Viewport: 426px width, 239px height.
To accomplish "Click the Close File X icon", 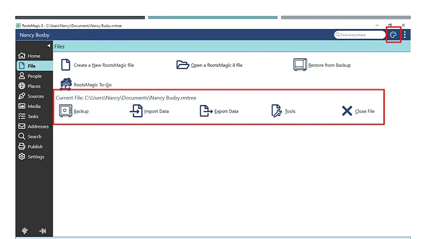I will 347,111.
